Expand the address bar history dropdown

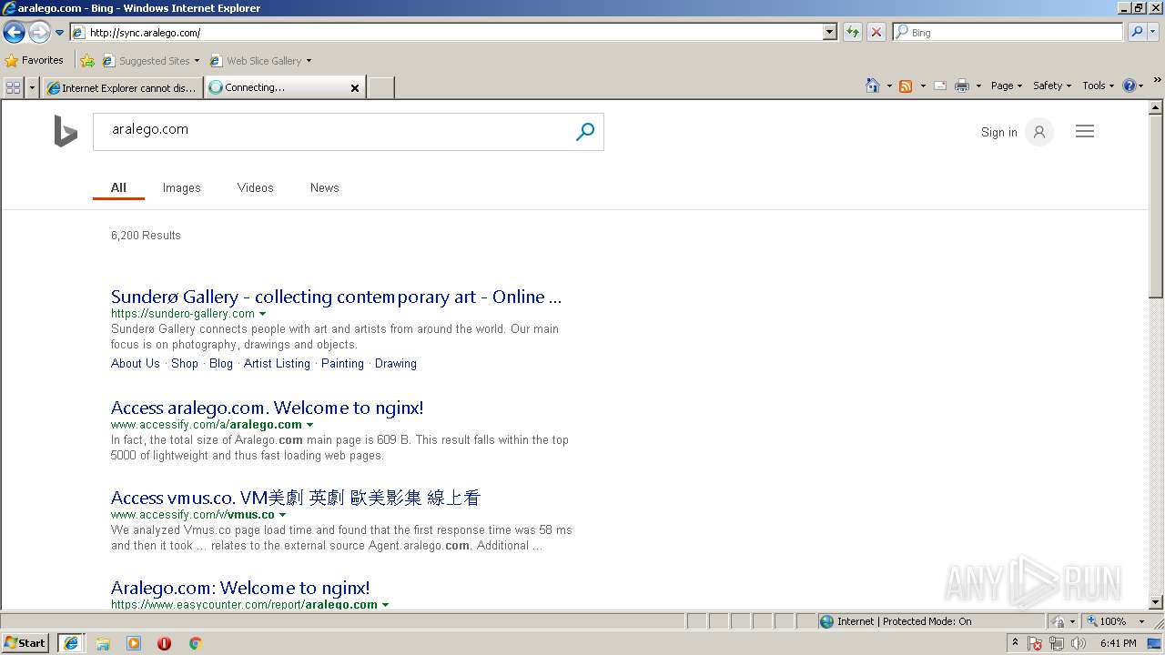coord(829,33)
